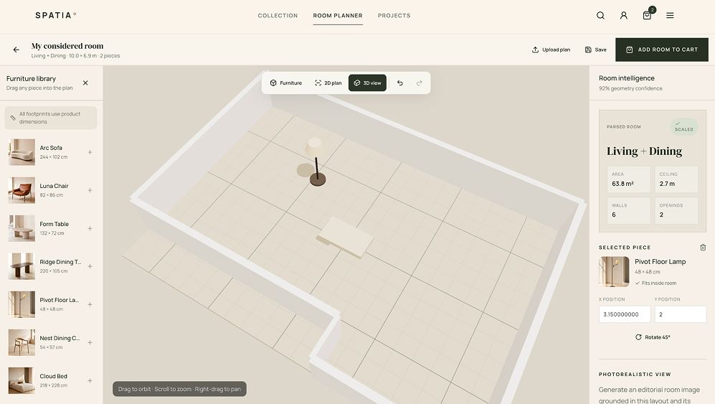Add Cloud Bed with plus icon
Screen dimensions: 715x404
coord(90,381)
